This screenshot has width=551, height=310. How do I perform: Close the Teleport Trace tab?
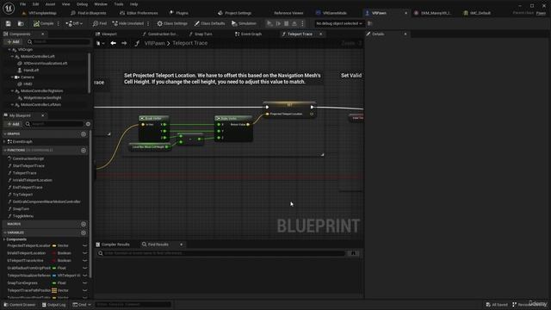(x=320, y=34)
